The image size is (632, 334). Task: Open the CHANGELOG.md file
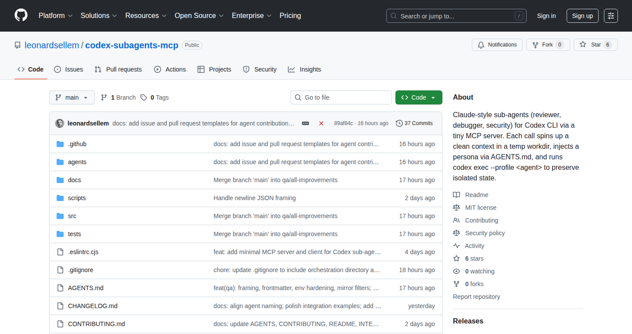[x=93, y=306]
